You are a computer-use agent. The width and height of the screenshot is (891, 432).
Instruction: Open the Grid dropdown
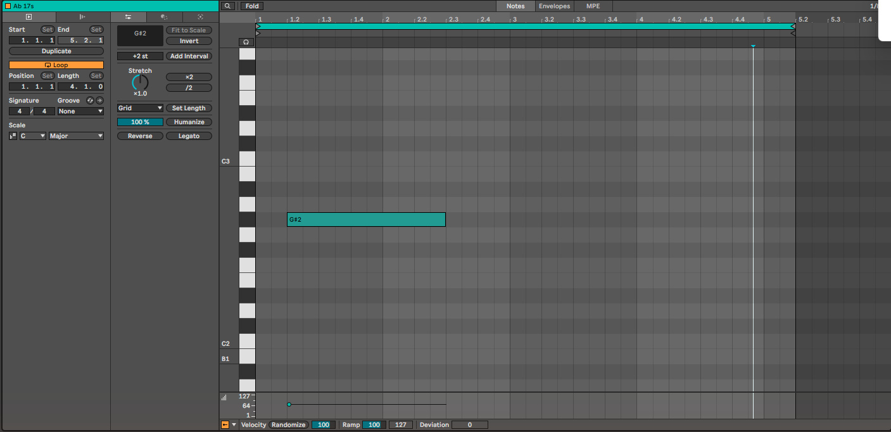(140, 108)
